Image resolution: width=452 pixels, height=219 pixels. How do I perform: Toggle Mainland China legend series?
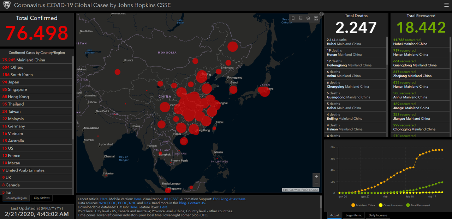click(x=363, y=205)
